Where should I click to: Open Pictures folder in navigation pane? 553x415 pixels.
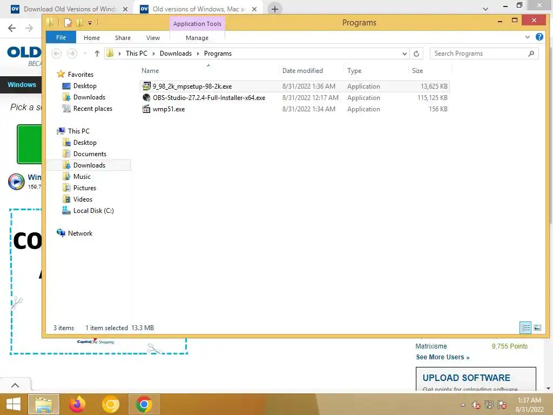tap(85, 188)
